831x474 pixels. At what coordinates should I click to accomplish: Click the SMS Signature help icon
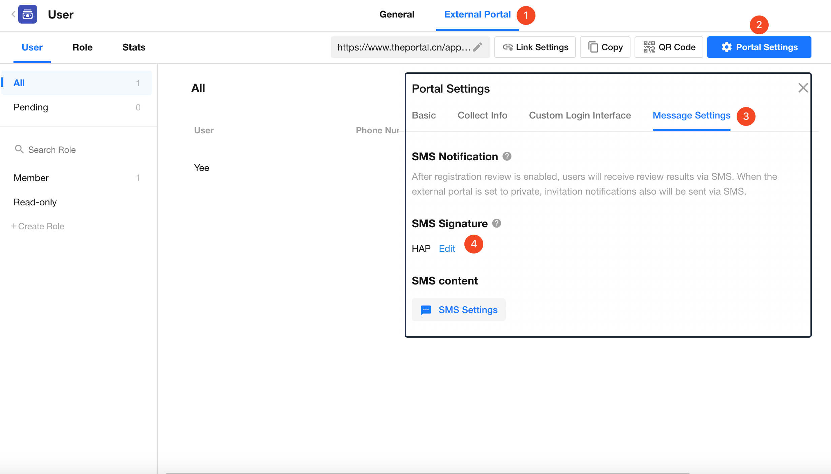pos(496,224)
